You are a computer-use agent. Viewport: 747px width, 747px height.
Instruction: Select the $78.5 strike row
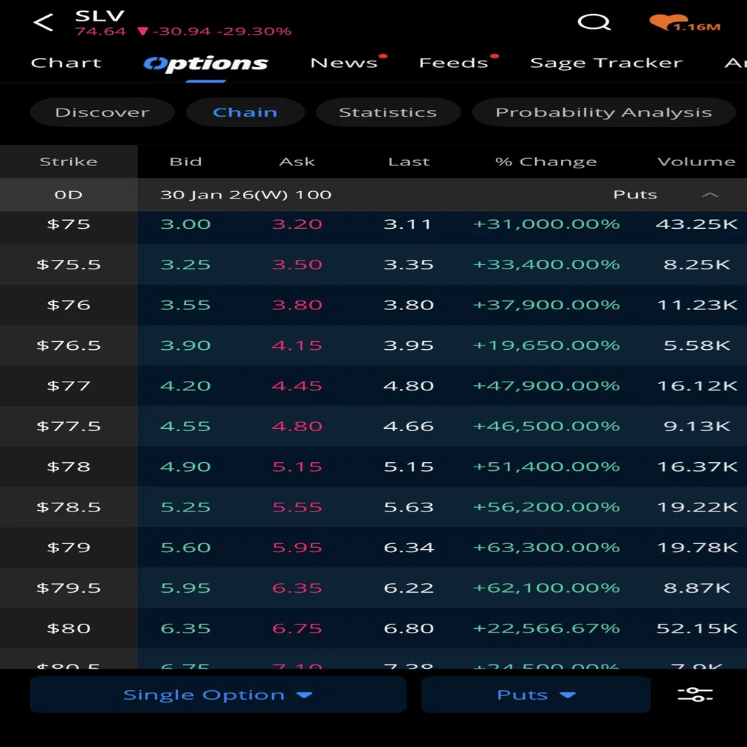(x=373, y=507)
